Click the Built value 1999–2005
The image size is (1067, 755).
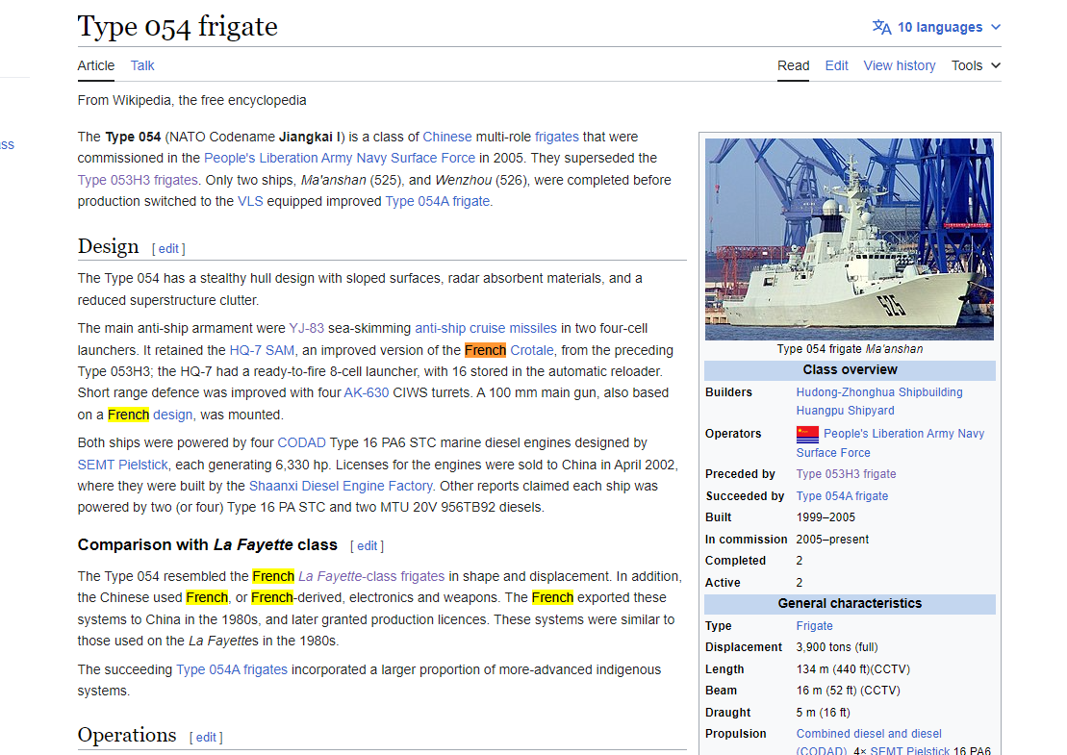[826, 517]
